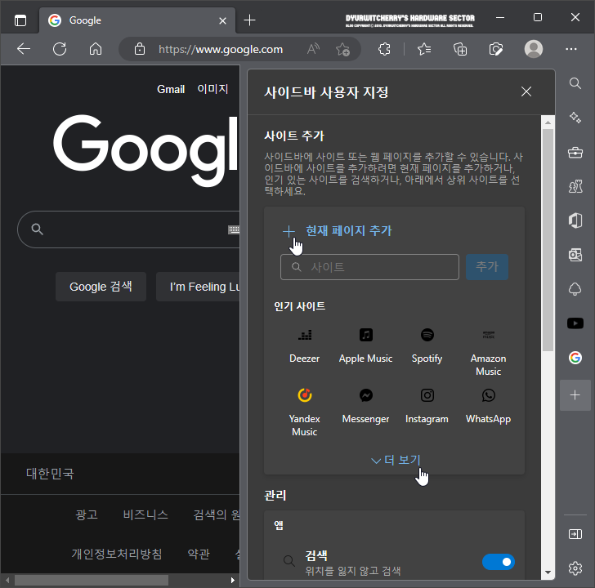Close the Google tab
This screenshot has width=595, height=588.
(223, 20)
